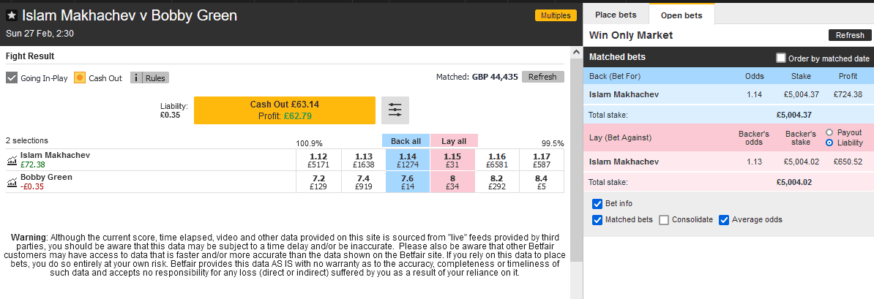Click the £650.52 liability value
Viewport: 874px width, 299px height.
(x=848, y=162)
